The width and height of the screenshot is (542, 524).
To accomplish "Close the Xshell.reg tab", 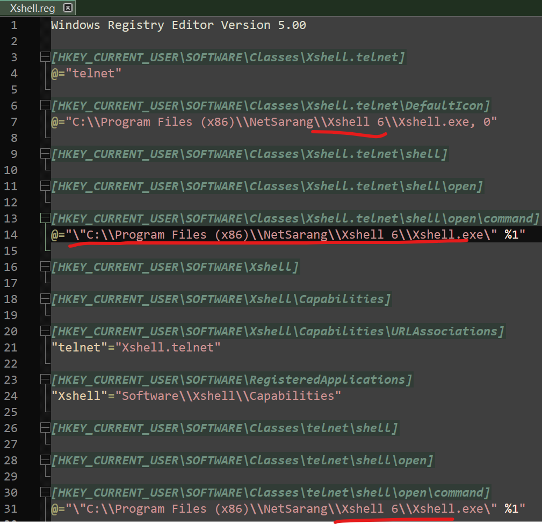I will (68, 8).
